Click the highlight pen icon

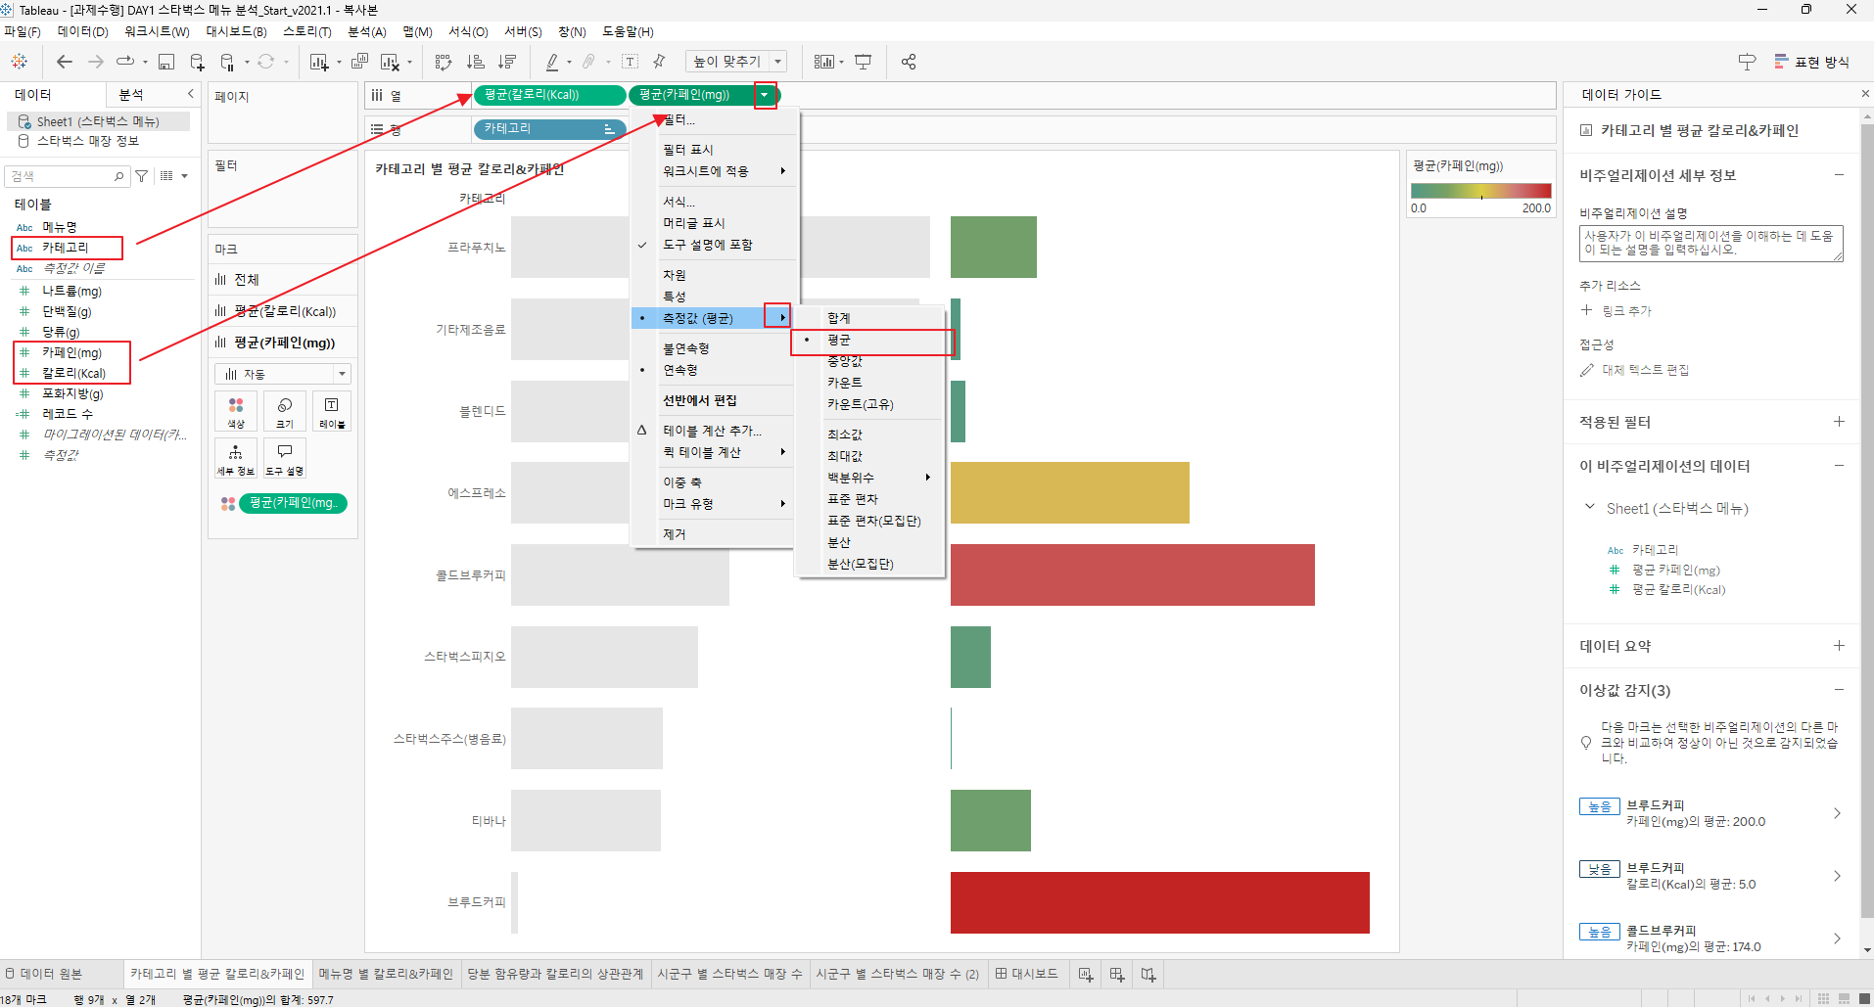pyautogui.click(x=552, y=62)
